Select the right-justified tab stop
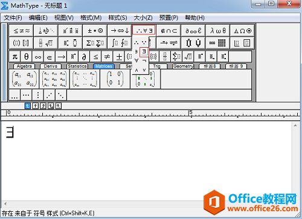302x219 pixels. pyautogui.click(x=43, y=106)
